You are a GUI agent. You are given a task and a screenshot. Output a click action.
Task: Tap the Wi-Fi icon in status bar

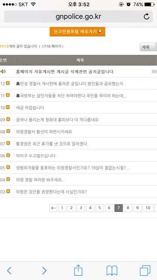coord(33,4)
